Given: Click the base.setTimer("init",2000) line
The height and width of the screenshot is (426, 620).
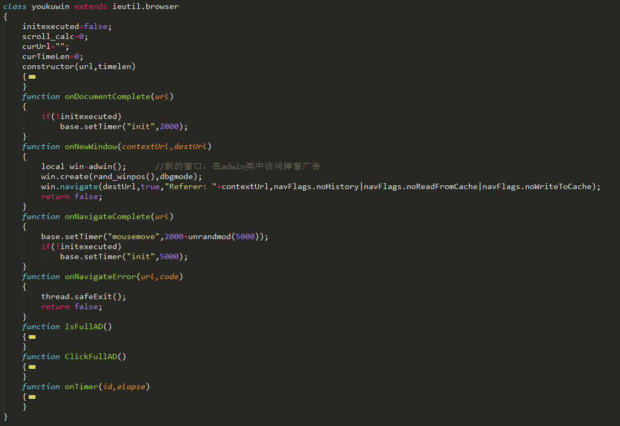Looking at the screenshot, I should (x=124, y=127).
